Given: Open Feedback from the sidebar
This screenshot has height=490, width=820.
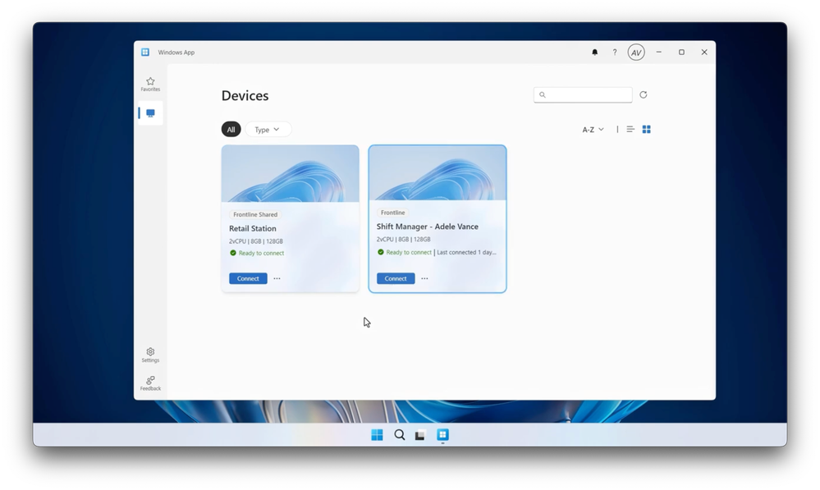Looking at the screenshot, I should click(x=150, y=383).
